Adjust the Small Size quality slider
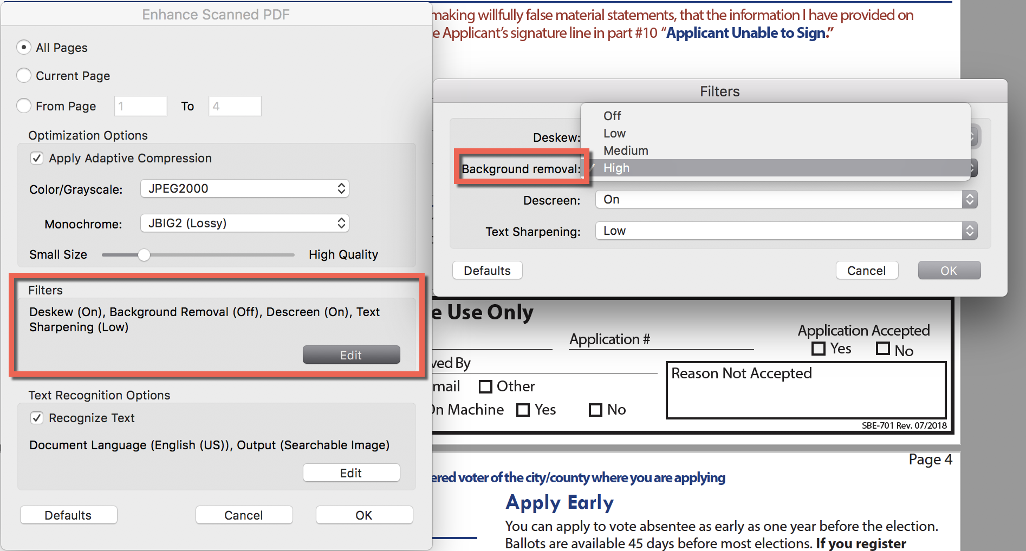The image size is (1026, 551). pos(144,254)
